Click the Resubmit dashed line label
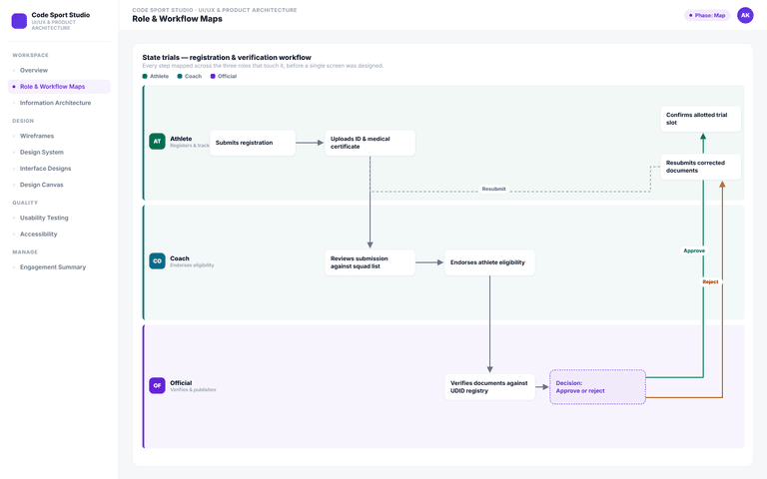The width and height of the screenshot is (767, 479). [x=493, y=189]
